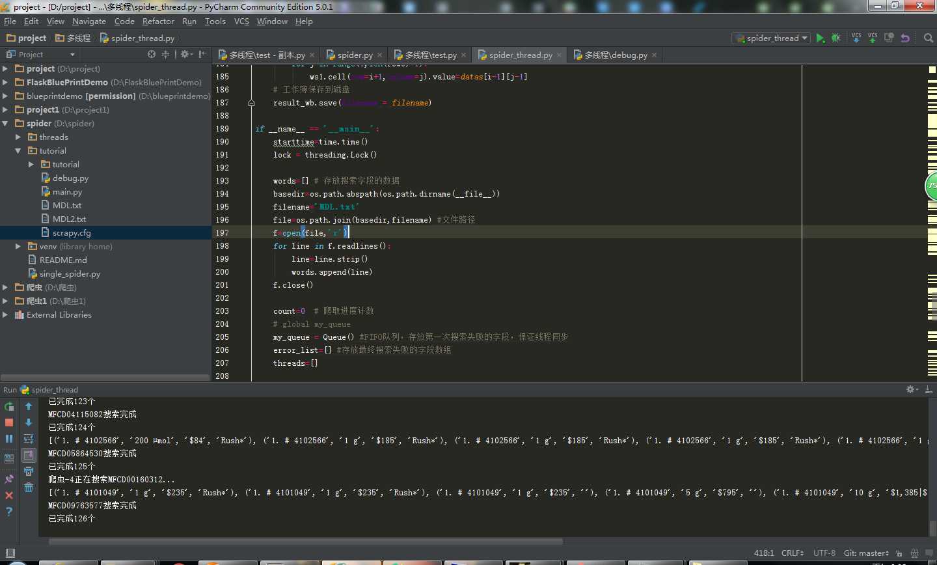Click fold marker at line 187
937x565 pixels.
pyautogui.click(x=251, y=103)
